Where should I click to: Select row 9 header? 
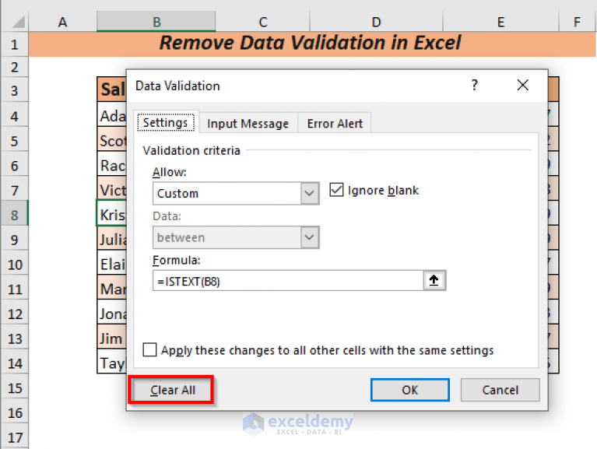coord(15,240)
